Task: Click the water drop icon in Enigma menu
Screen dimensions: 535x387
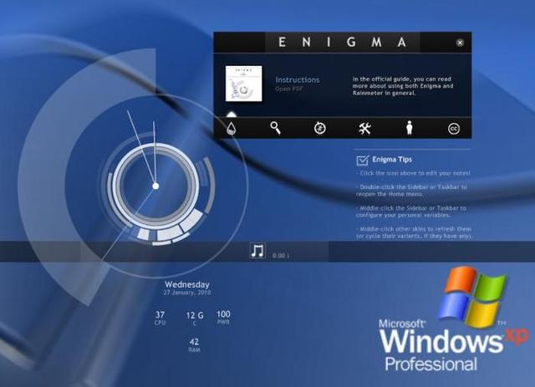Action: point(232,128)
